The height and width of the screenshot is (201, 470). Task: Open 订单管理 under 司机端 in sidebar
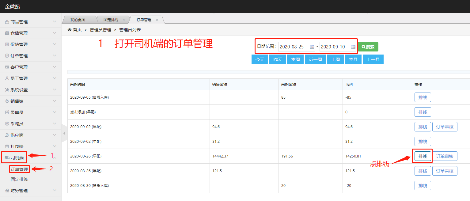click(x=19, y=169)
